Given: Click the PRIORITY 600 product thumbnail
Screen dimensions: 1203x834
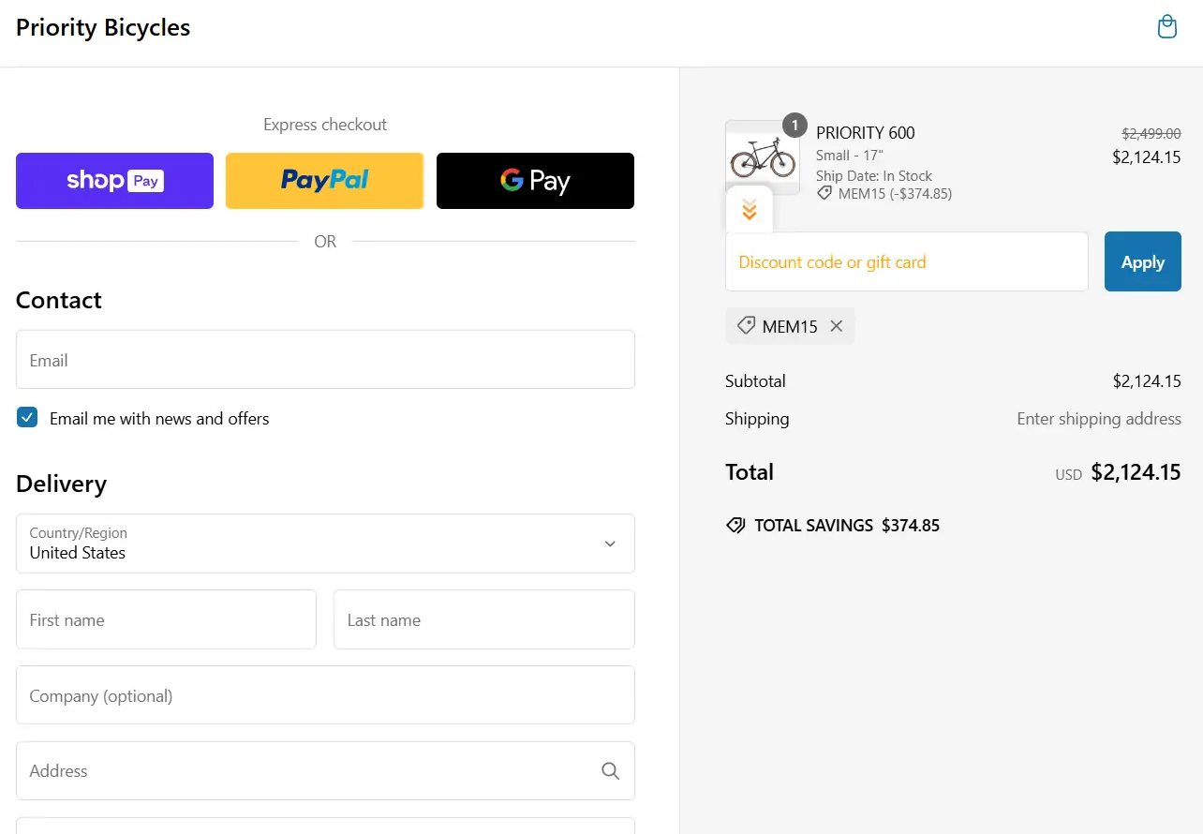Looking at the screenshot, I should (x=762, y=156).
